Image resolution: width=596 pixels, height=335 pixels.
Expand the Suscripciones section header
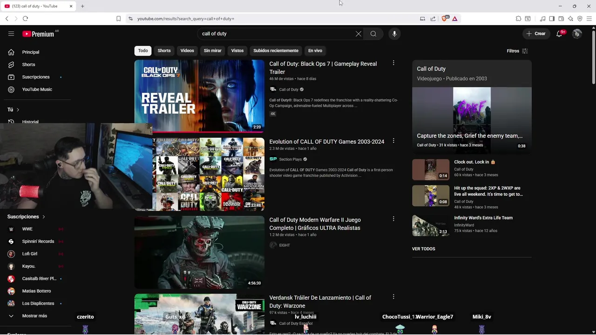click(x=27, y=217)
